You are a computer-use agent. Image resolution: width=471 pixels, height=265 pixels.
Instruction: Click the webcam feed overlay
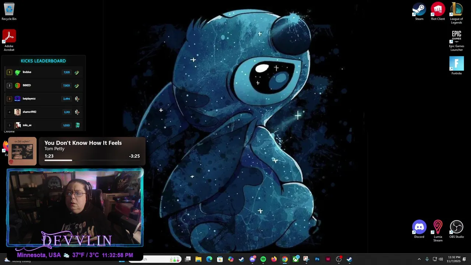click(75, 207)
